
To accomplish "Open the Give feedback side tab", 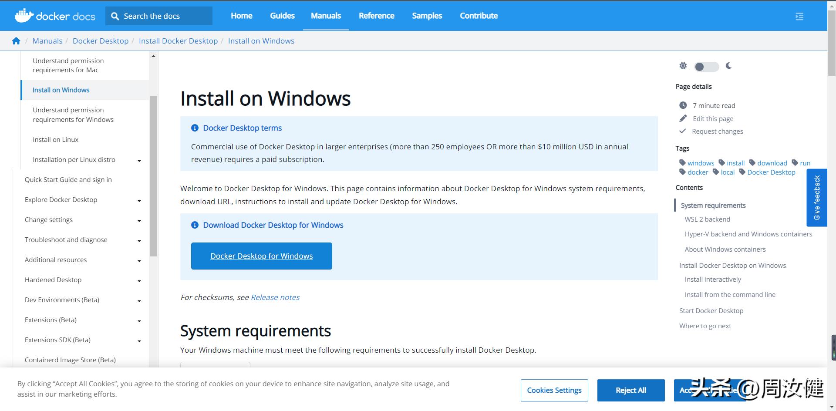I will pyautogui.click(x=816, y=198).
